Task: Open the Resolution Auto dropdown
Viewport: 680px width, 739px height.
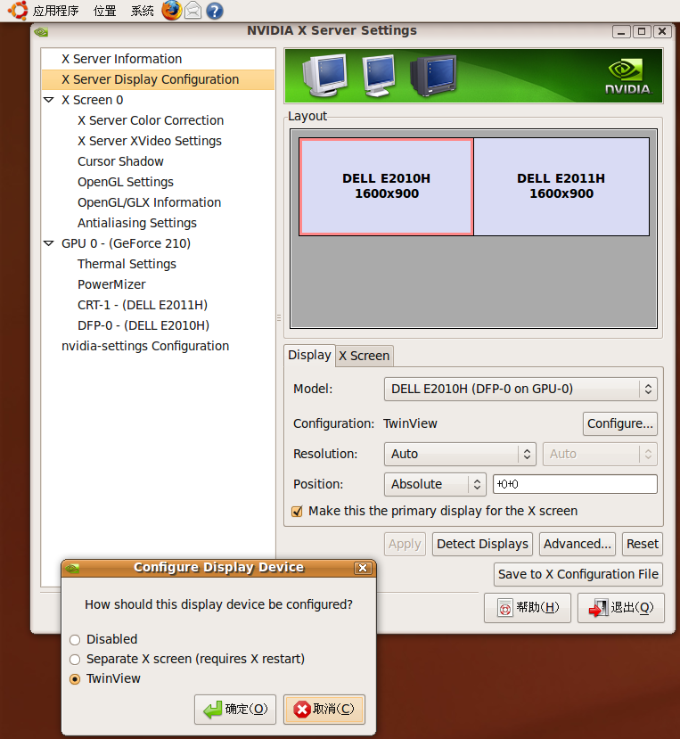Action: pos(460,454)
